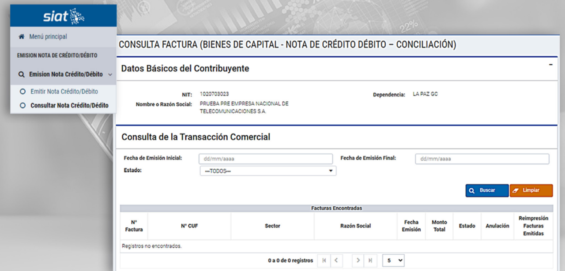Image resolution: width=565 pixels, height=271 pixels.
Task: Open Emitir Nota Crédito/Débito menu item
Action: click(x=64, y=92)
